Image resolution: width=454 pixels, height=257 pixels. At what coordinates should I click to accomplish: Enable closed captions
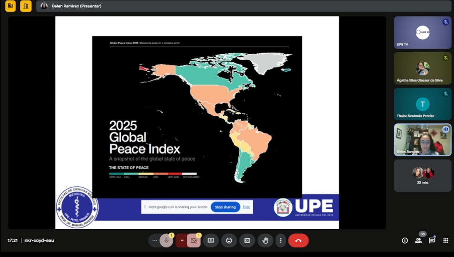point(247,240)
